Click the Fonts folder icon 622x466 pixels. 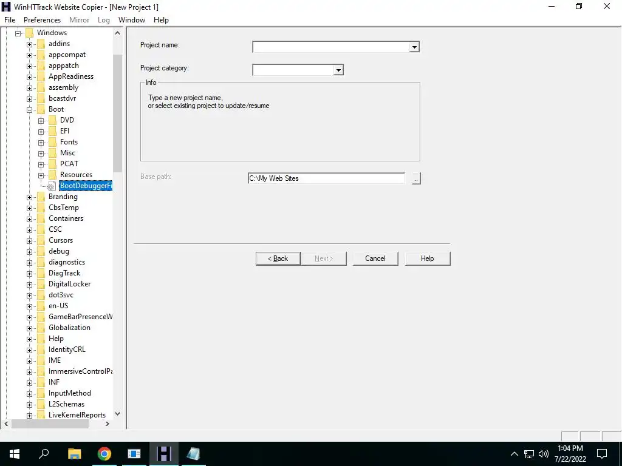pyautogui.click(x=52, y=142)
